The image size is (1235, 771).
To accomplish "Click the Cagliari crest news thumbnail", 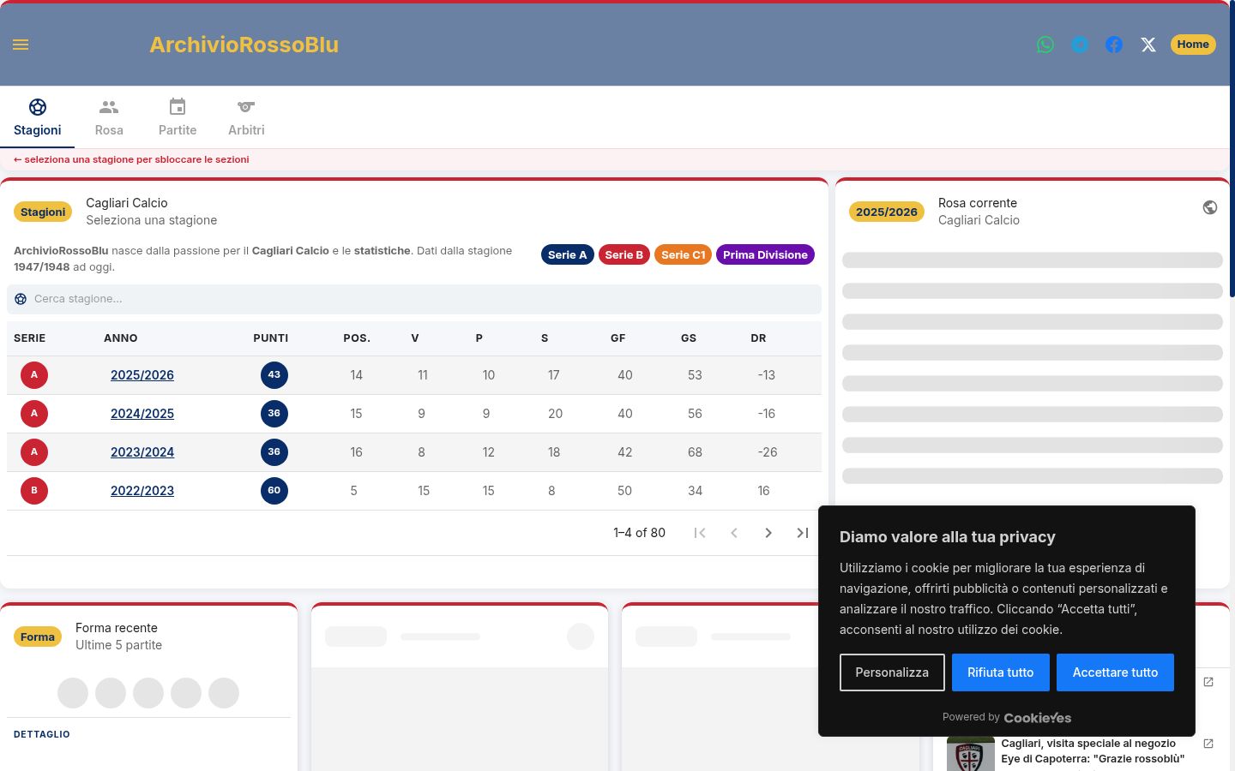I will (971, 754).
